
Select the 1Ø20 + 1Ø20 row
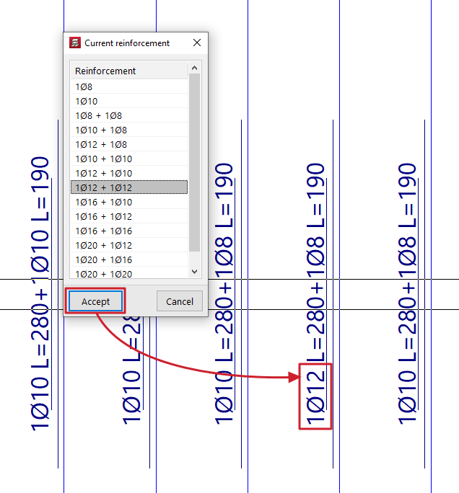[x=129, y=273]
